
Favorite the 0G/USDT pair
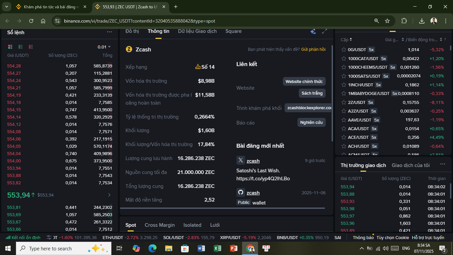click(344, 49)
